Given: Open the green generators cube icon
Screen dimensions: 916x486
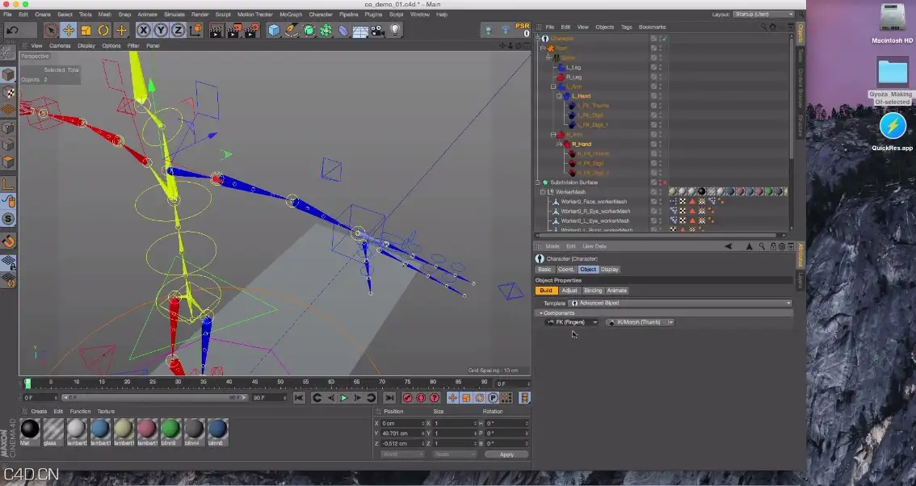Looking at the screenshot, I should [x=309, y=30].
